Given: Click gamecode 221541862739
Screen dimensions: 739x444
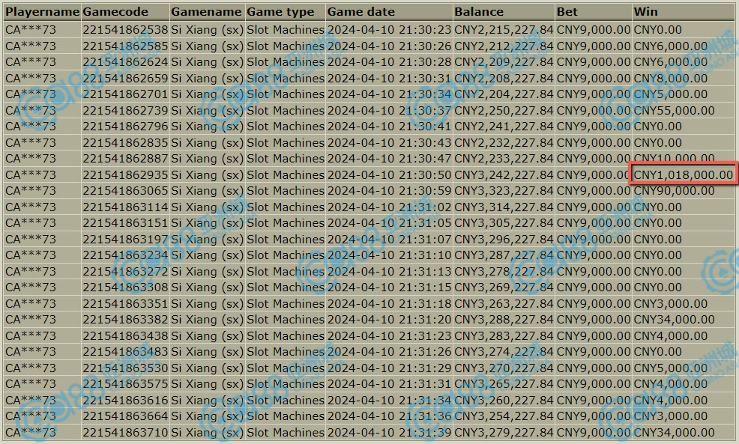Looking at the screenshot, I should coord(125,111).
